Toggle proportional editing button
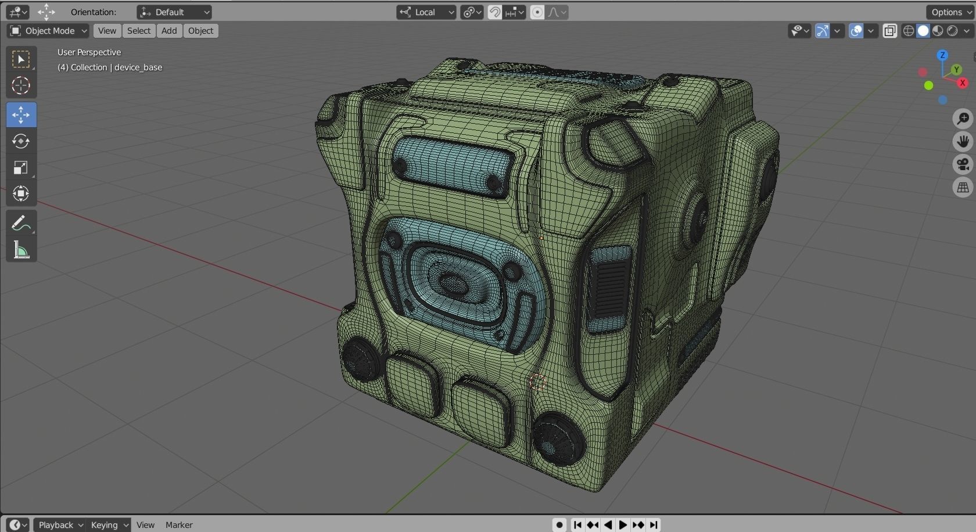 (537, 12)
